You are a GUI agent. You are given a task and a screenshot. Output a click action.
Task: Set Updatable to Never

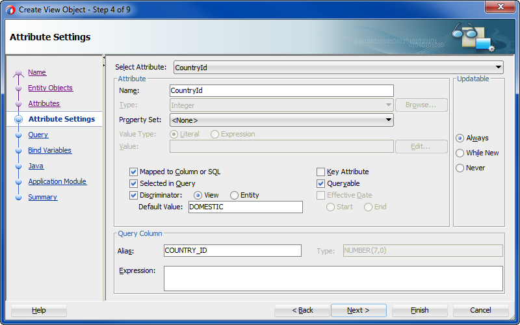(x=460, y=168)
